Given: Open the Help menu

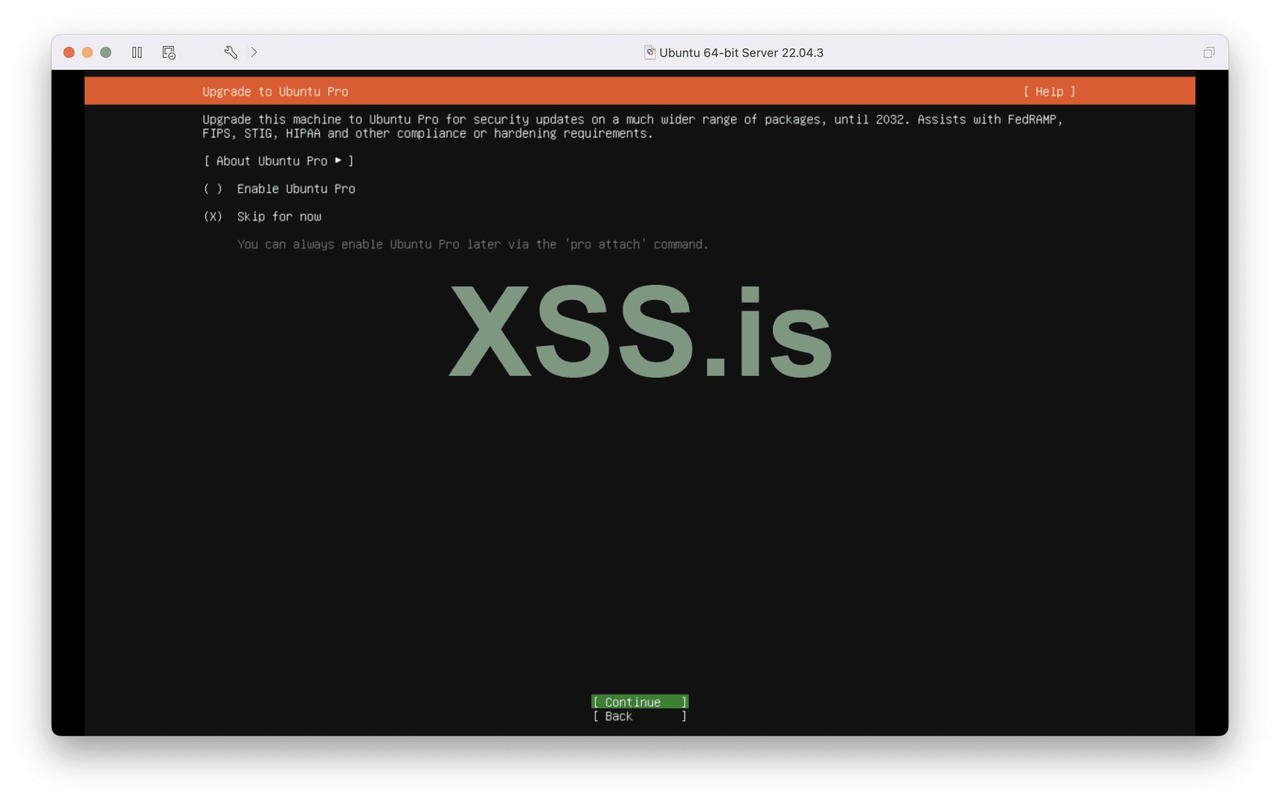Looking at the screenshot, I should coord(1049,91).
